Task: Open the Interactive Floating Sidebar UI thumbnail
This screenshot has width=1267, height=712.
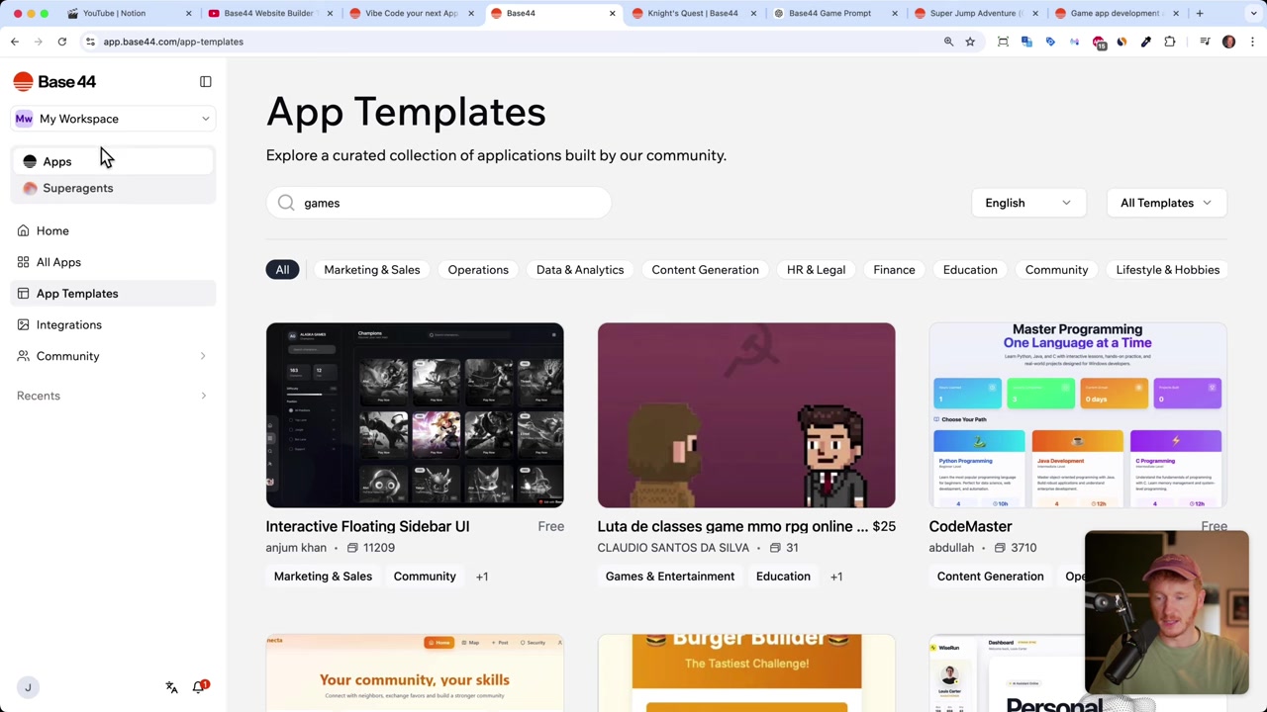Action: click(x=415, y=415)
